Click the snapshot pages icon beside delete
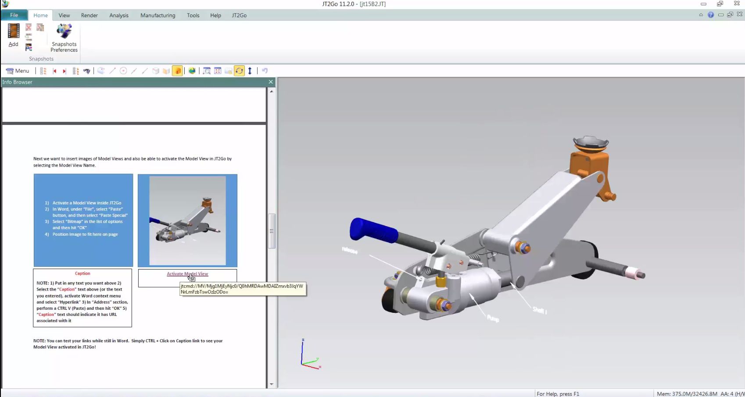The height and width of the screenshot is (397, 745). click(40, 28)
